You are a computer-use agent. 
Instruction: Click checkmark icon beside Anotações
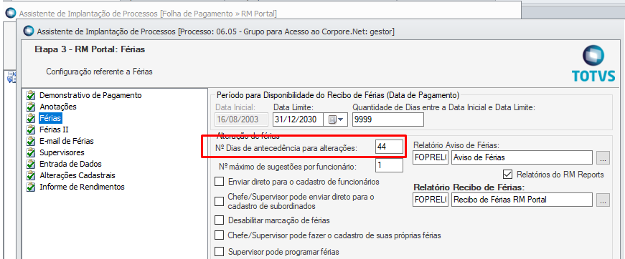[30, 107]
